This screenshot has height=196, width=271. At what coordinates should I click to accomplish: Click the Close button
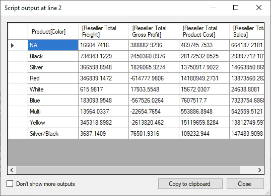tap(245, 184)
